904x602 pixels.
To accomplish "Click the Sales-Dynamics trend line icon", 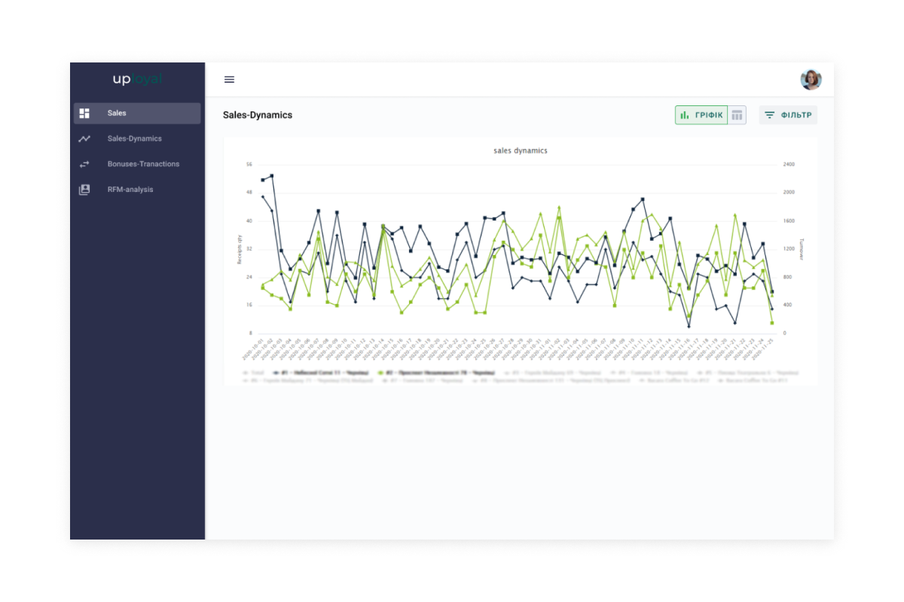I will [x=84, y=139].
